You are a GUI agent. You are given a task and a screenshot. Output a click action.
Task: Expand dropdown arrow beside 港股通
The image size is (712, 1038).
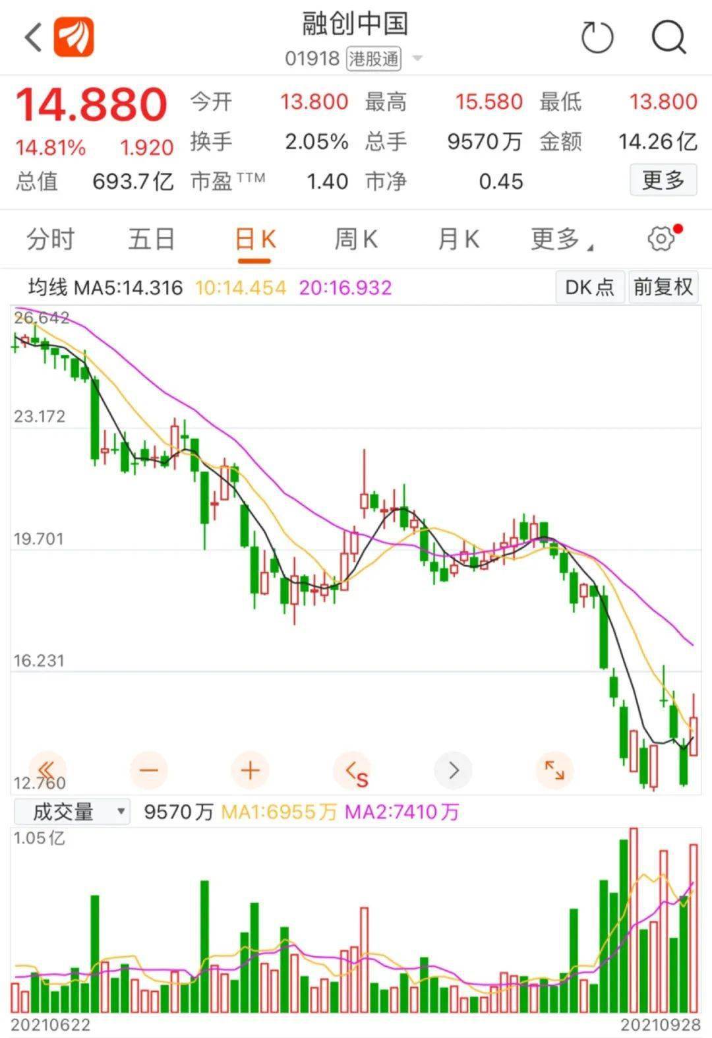pyautogui.click(x=417, y=59)
